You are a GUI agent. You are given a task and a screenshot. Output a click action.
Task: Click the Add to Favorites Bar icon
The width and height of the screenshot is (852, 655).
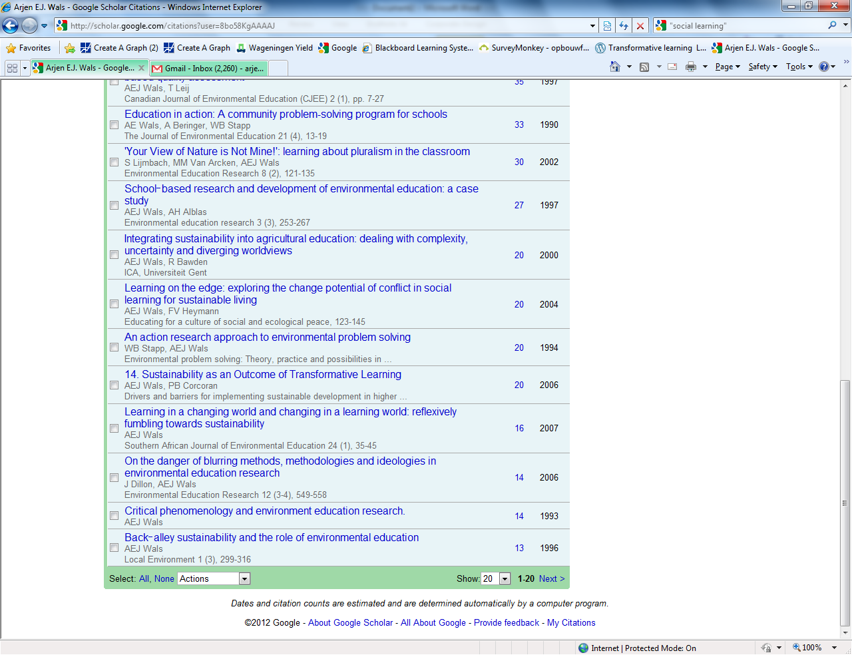click(x=70, y=48)
